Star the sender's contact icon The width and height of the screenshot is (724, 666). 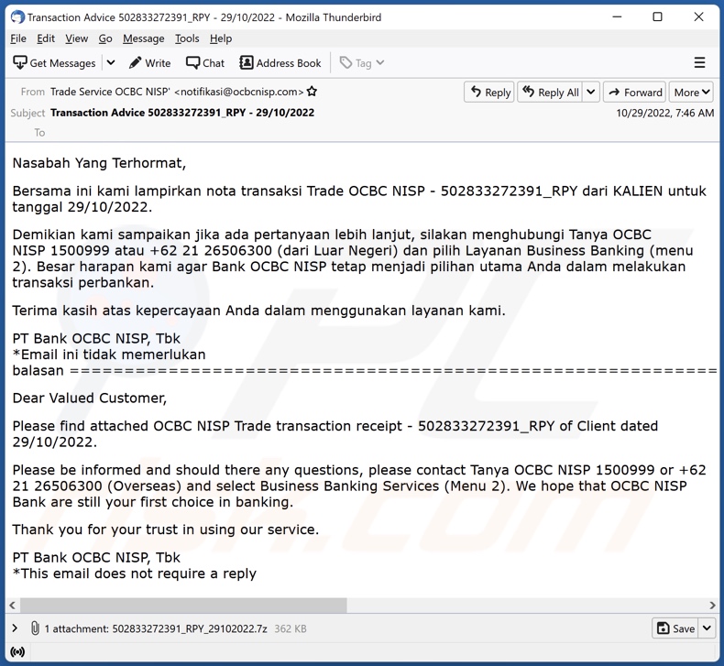pos(312,92)
